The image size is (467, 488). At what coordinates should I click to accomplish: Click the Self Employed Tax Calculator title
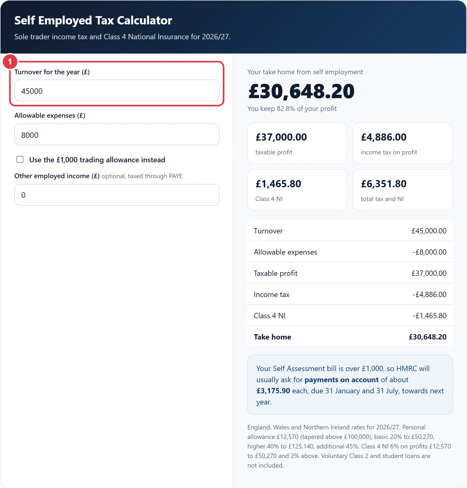pyautogui.click(x=93, y=20)
